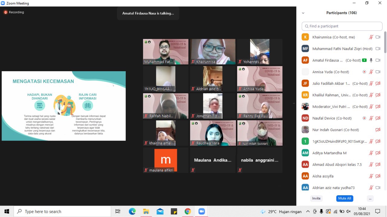The image size is (387, 217).
Task: Click the Invite button
Action: point(316,198)
